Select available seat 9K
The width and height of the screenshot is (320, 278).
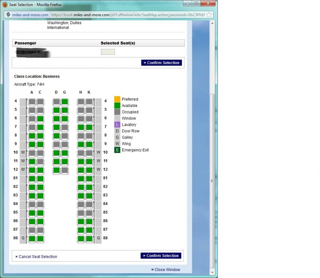89,144
